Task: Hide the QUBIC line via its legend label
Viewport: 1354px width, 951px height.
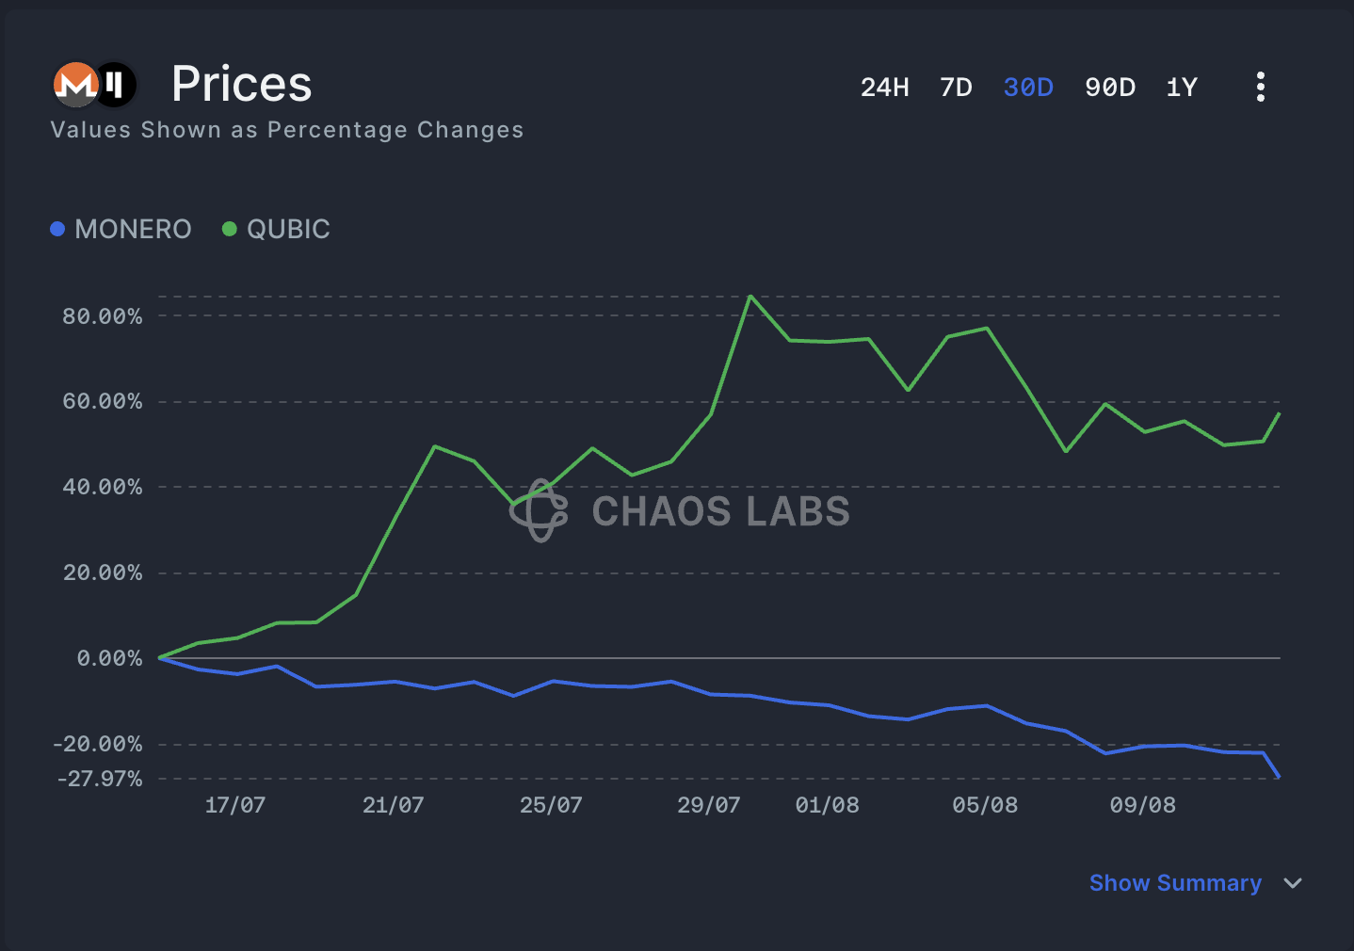Action: 287,229
